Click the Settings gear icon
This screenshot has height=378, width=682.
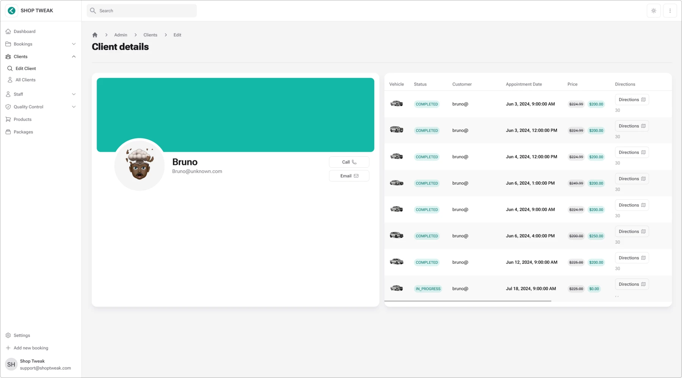8,335
